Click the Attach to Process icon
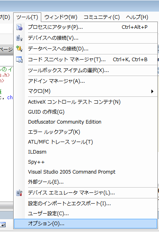 click(x=19, y=27)
